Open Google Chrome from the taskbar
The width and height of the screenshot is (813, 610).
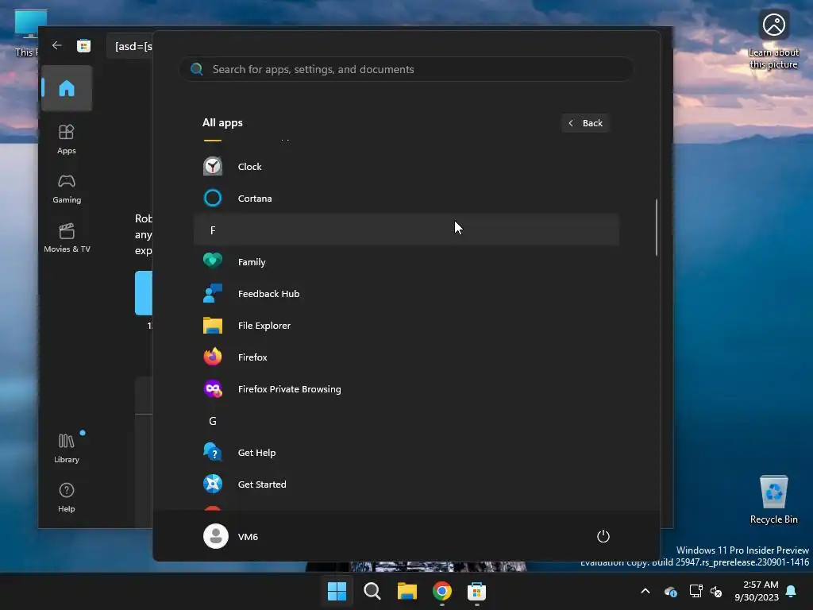(x=441, y=591)
